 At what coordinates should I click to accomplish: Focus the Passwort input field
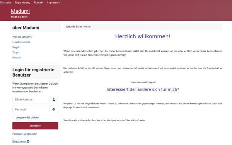coord(31,109)
